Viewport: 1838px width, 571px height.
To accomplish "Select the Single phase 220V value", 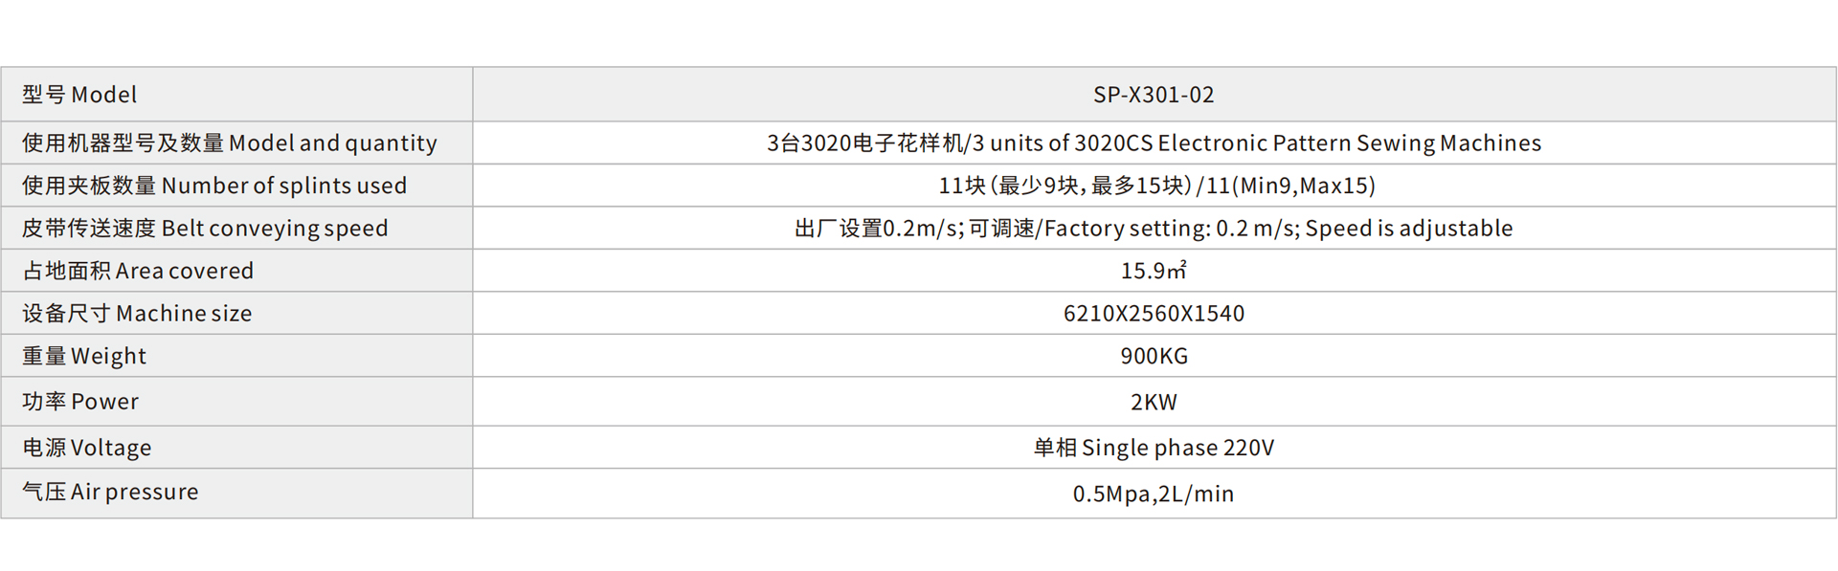I will coord(1154,448).
